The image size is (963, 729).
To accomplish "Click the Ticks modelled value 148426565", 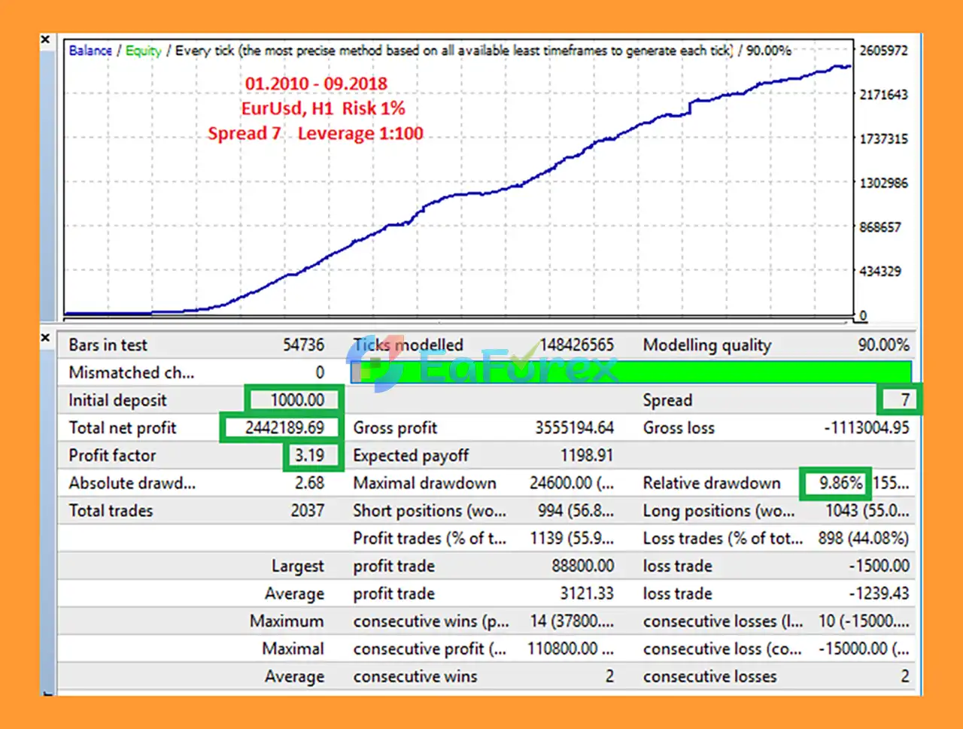I will pos(576,345).
